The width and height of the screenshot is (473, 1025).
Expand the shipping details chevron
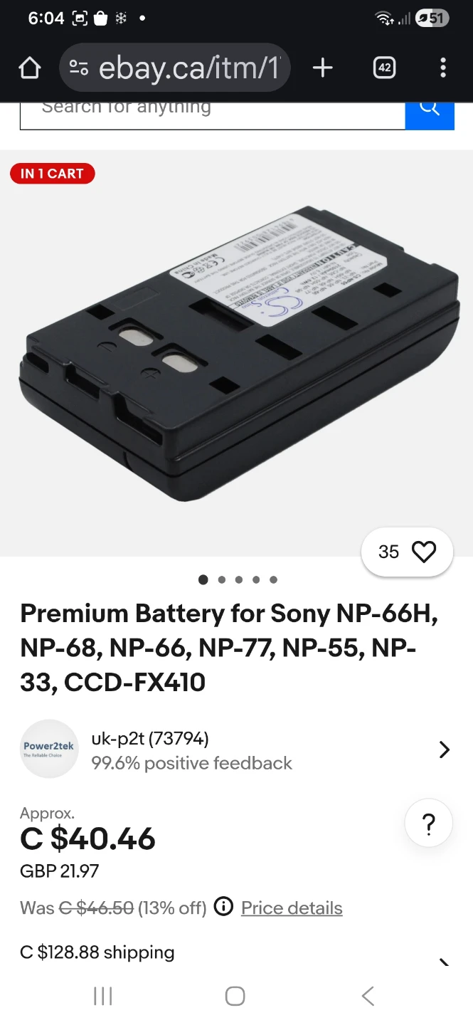pyautogui.click(x=444, y=961)
